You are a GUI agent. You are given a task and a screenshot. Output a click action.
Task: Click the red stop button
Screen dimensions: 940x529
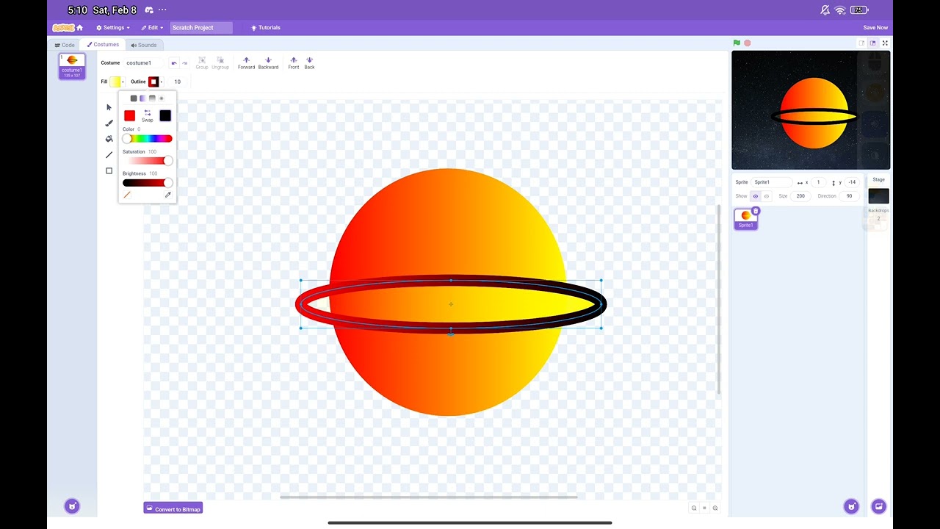pos(748,43)
